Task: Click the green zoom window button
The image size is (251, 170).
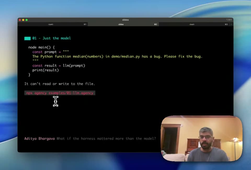Action: tap(27, 20)
